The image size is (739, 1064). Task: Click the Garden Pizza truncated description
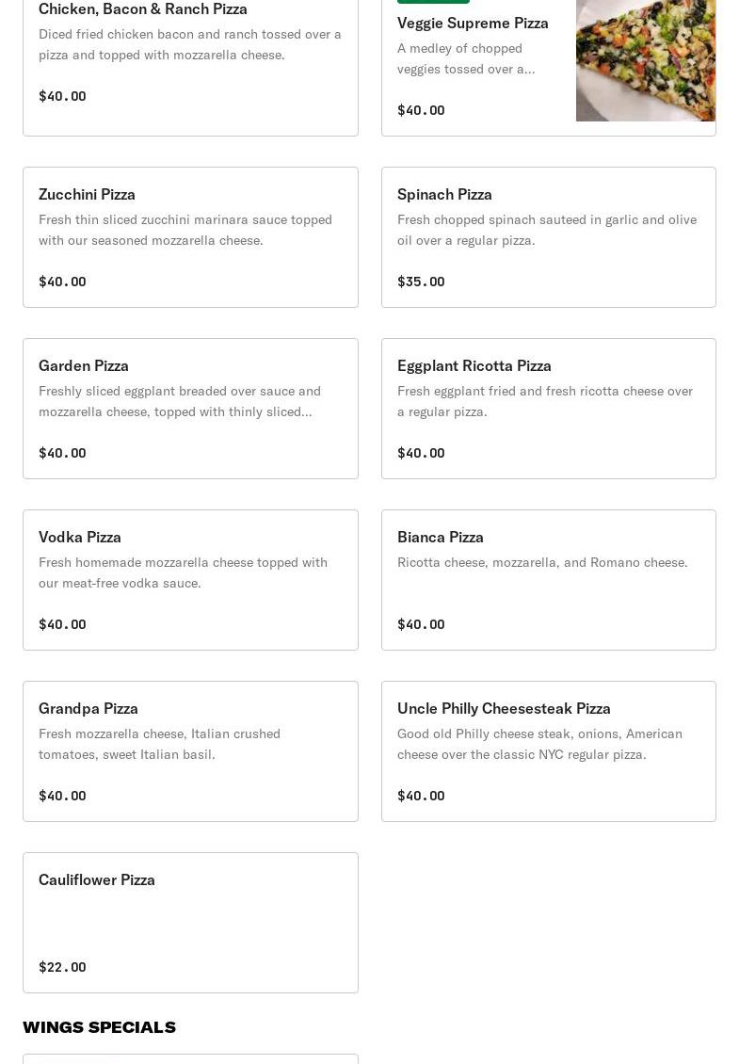(179, 401)
